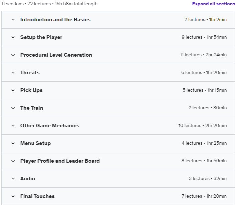Click '11 sections • 72 lectures' summary text
The image size is (237, 207).
coord(26,4)
